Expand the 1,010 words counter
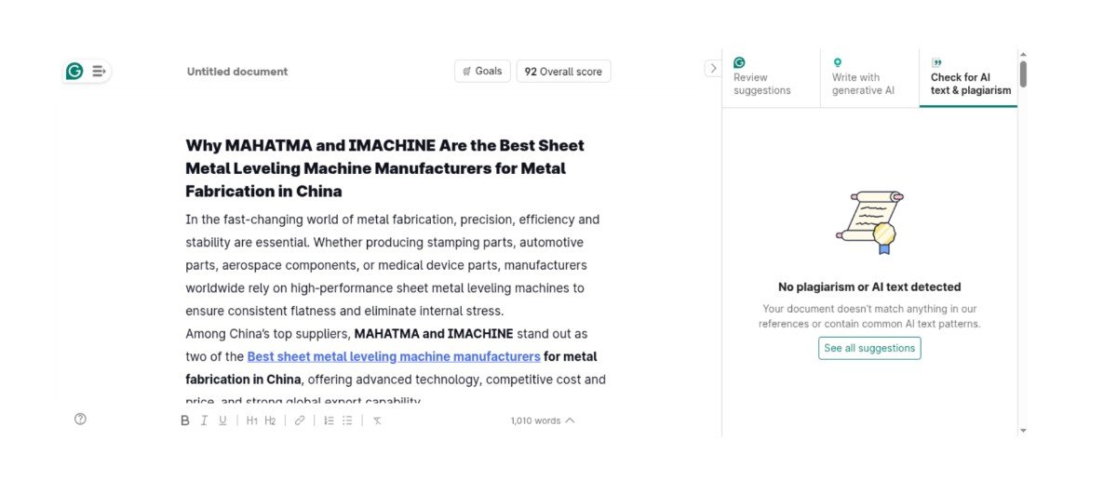Viewport: 1117px width, 480px height. pyautogui.click(x=543, y=420)
